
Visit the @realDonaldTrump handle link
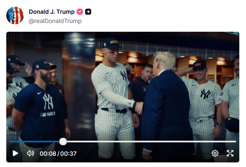coord(55,21)
